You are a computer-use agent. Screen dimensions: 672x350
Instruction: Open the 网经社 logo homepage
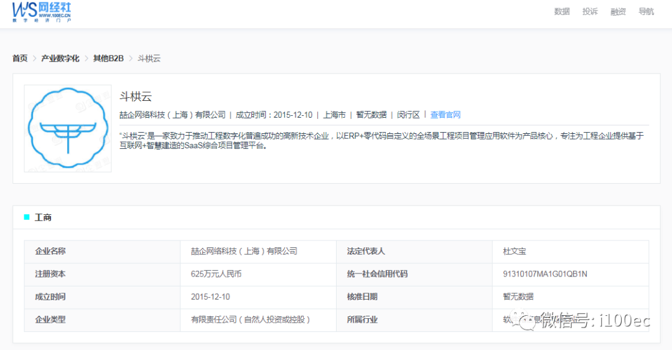tap(42, 12)
